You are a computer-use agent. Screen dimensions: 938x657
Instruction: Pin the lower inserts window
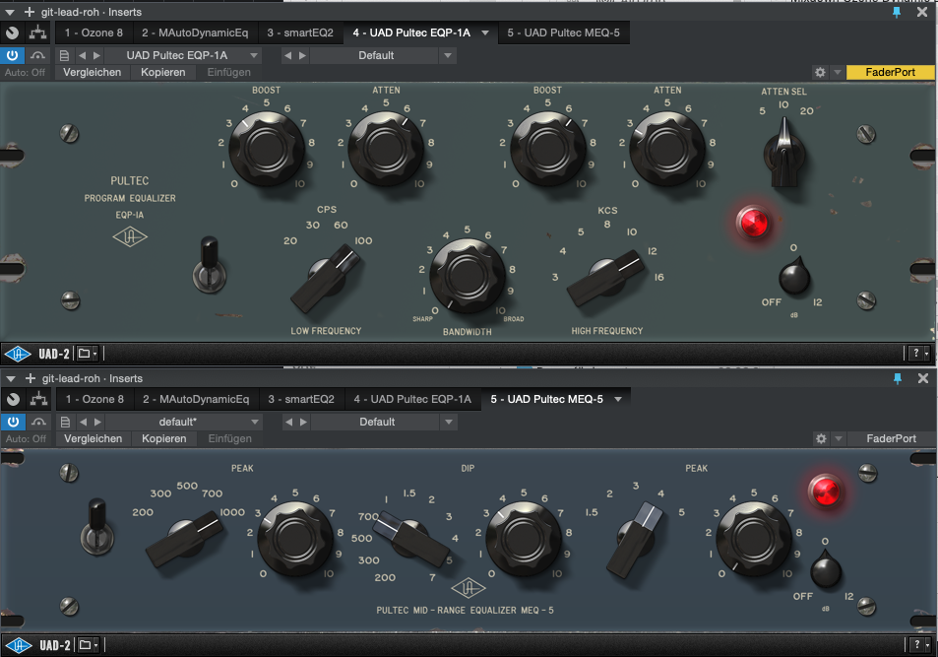coord(898,378)
